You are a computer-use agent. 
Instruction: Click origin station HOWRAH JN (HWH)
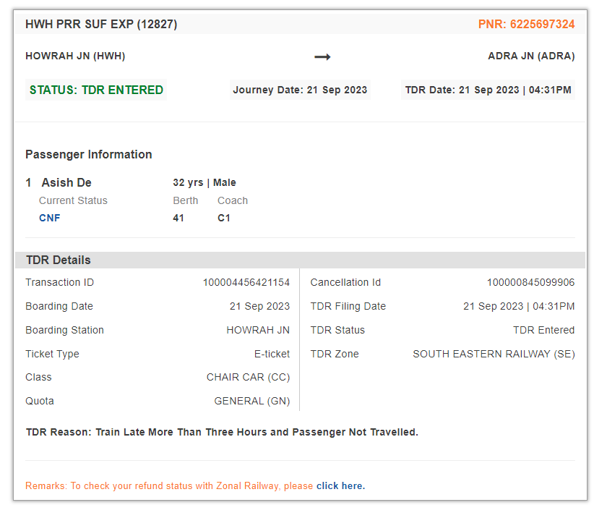[75, 56]
